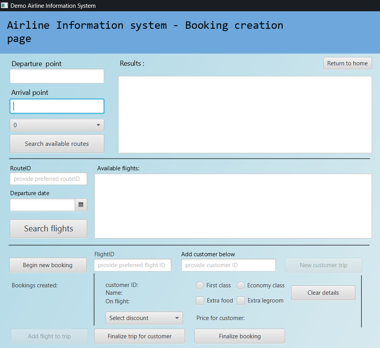
Task: Open the dropdown showing 0
Action: 57,125
